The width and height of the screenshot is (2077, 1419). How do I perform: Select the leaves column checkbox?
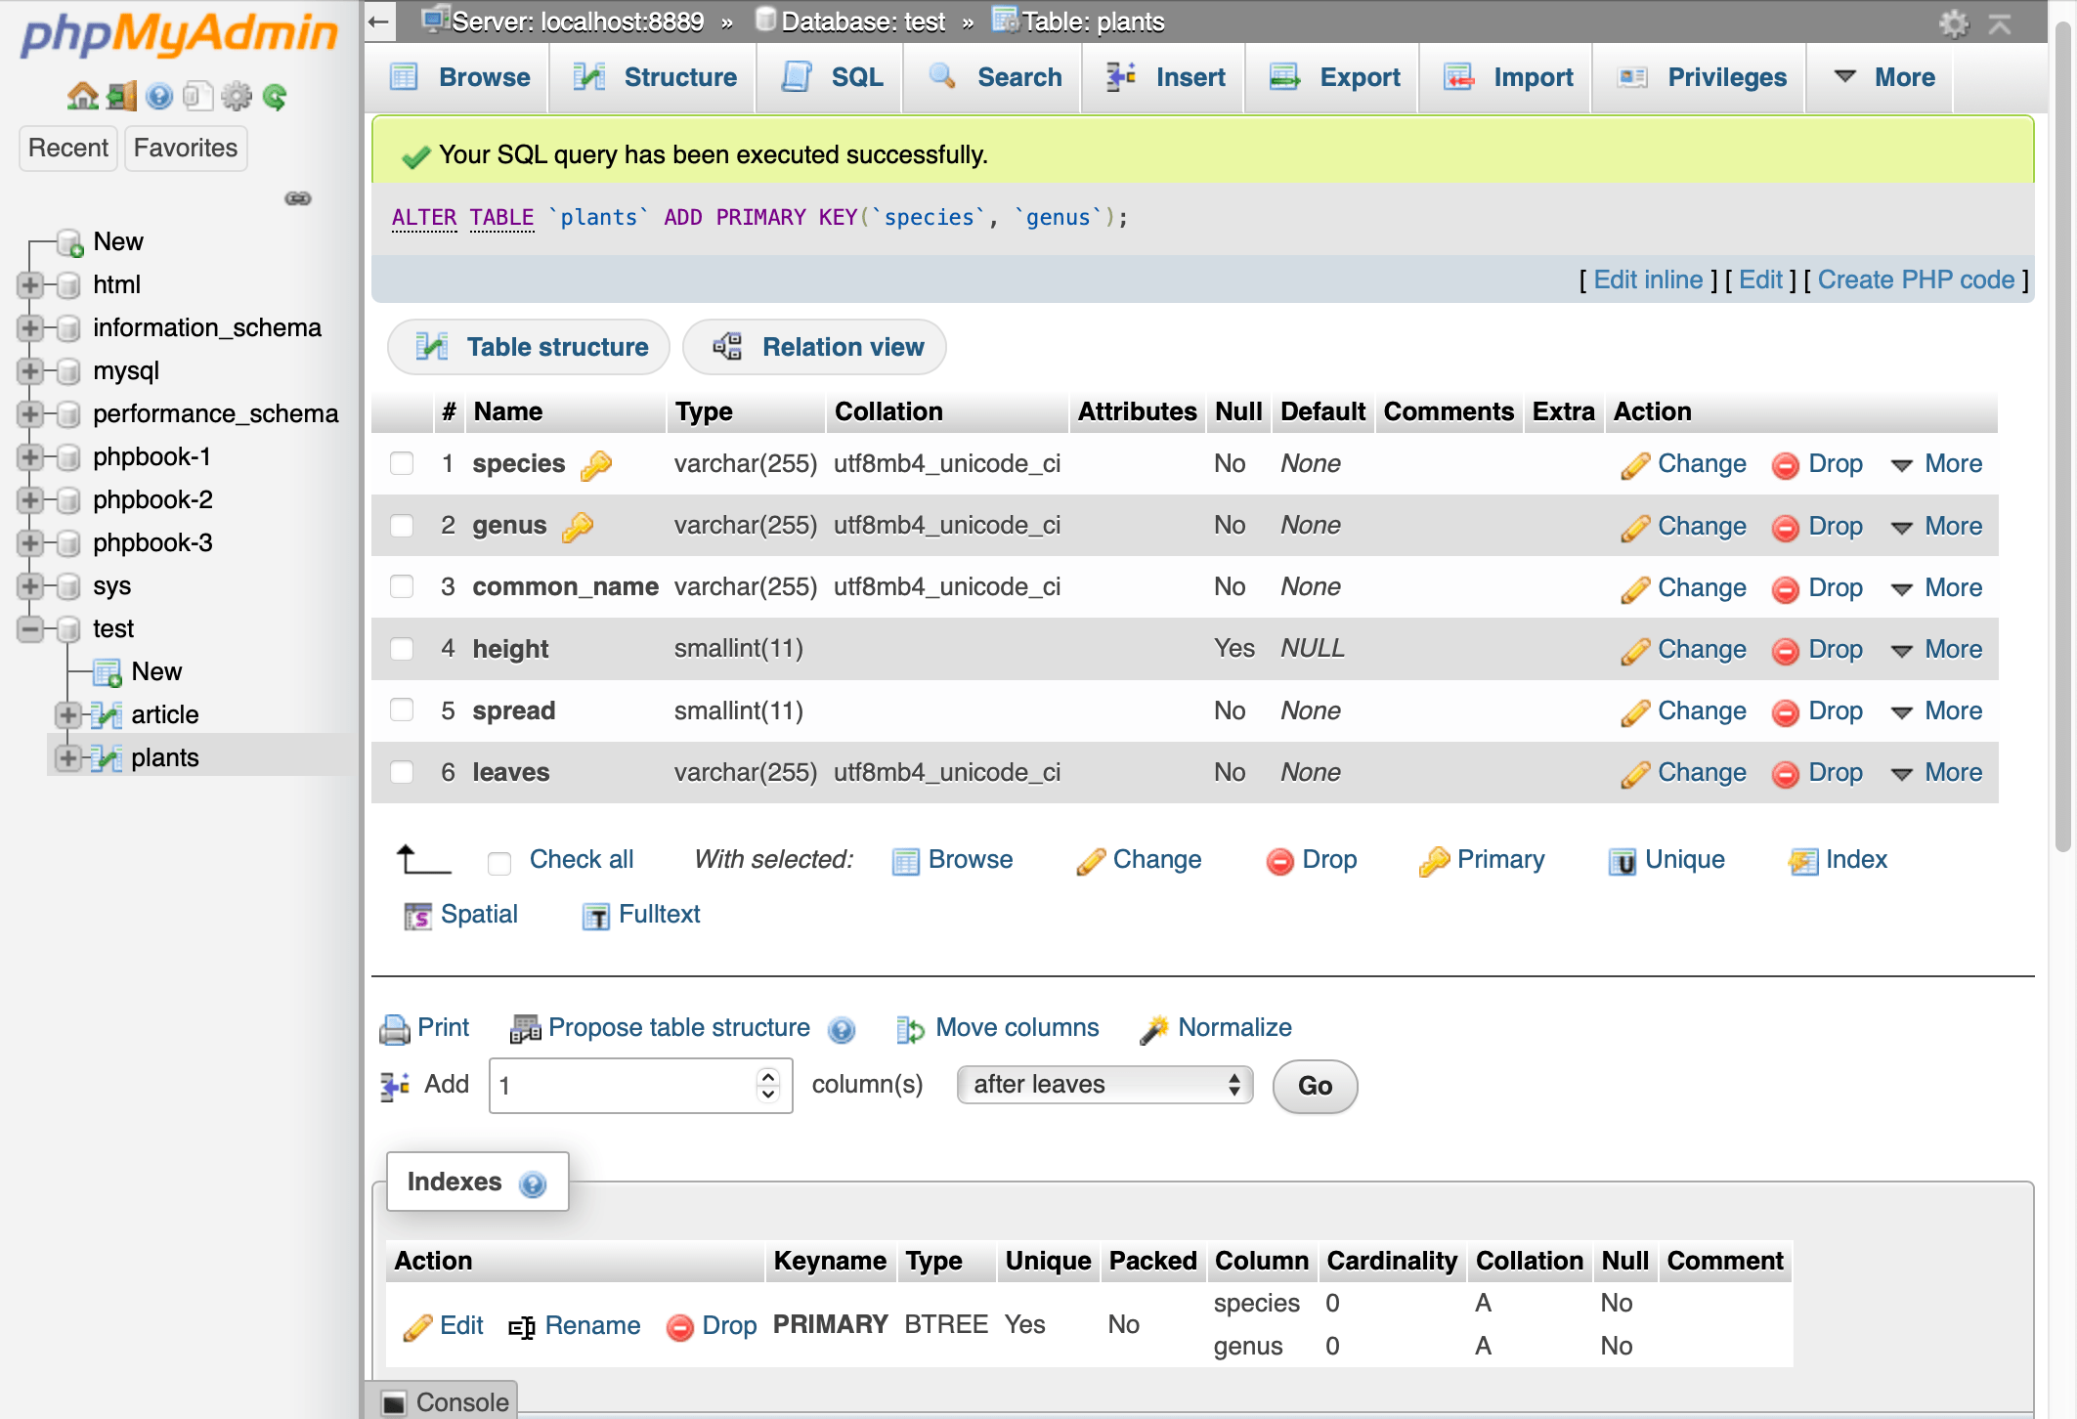click(402, 772)
